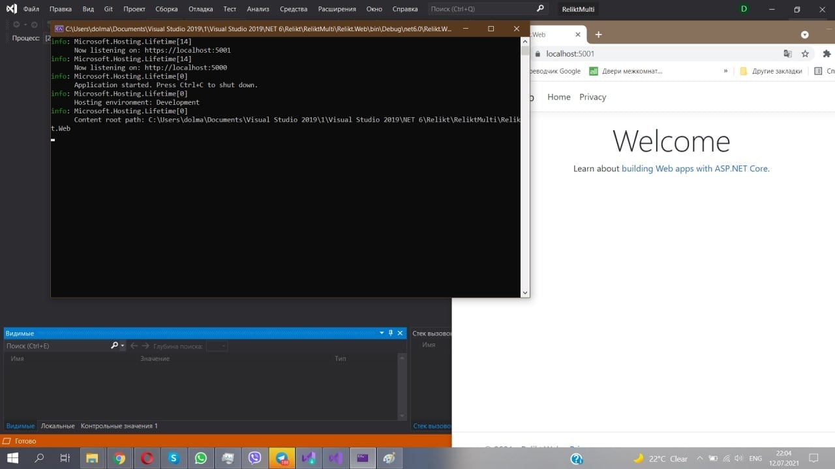Open the Chrome tab search dropdown
This screenshot has width=835, height=469.
[804, 35]
